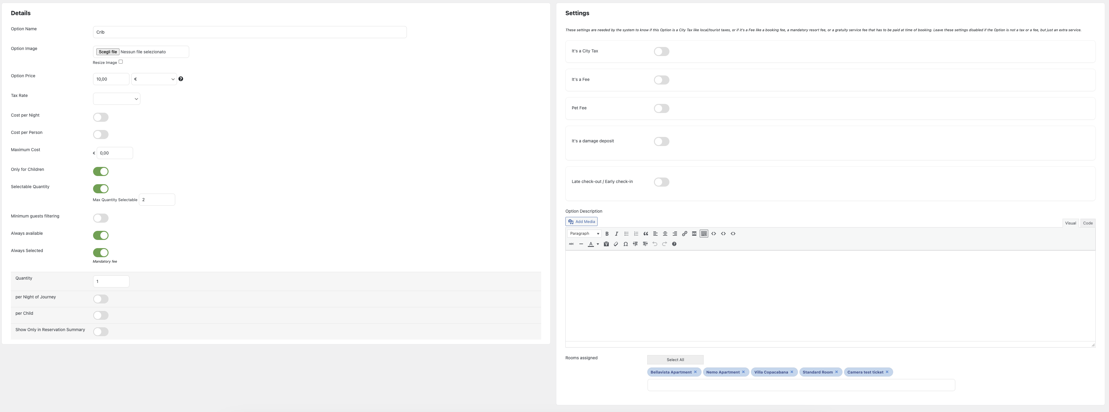1109x412 pixels.
Task: Paste as plain text
Action: click(x=606, y=244)
